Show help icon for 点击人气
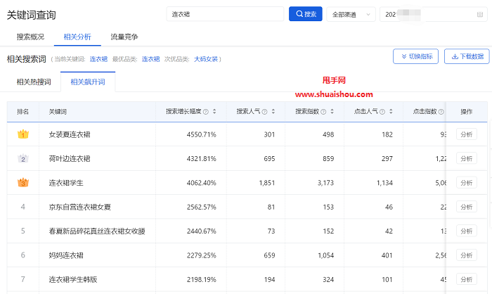The width and height of the screenshot is (492, 294). pos(382,112)
